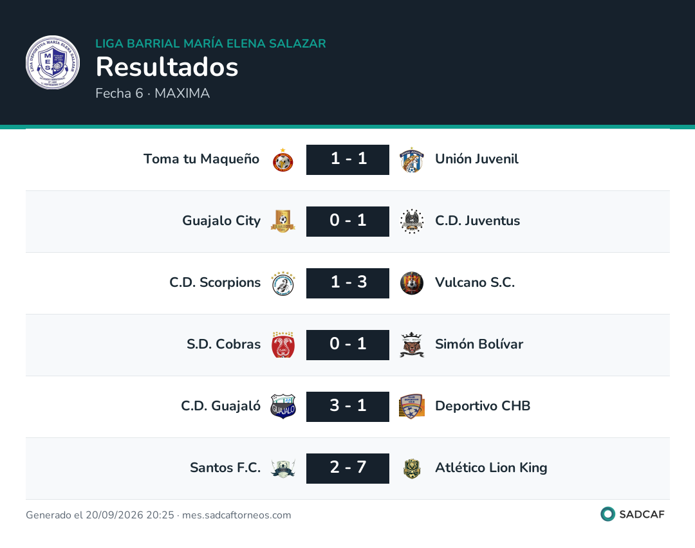Select the Santos F.C. team crest

(283, 468)
